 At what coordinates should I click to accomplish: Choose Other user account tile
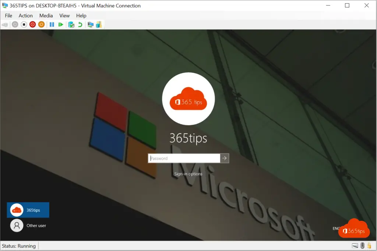[x=28, y=226]
